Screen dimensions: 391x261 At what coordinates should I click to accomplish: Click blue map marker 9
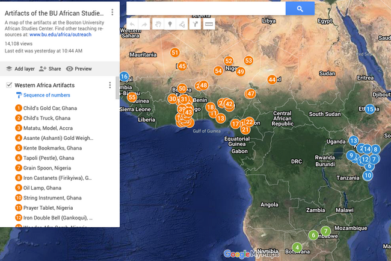coord(351,156)
